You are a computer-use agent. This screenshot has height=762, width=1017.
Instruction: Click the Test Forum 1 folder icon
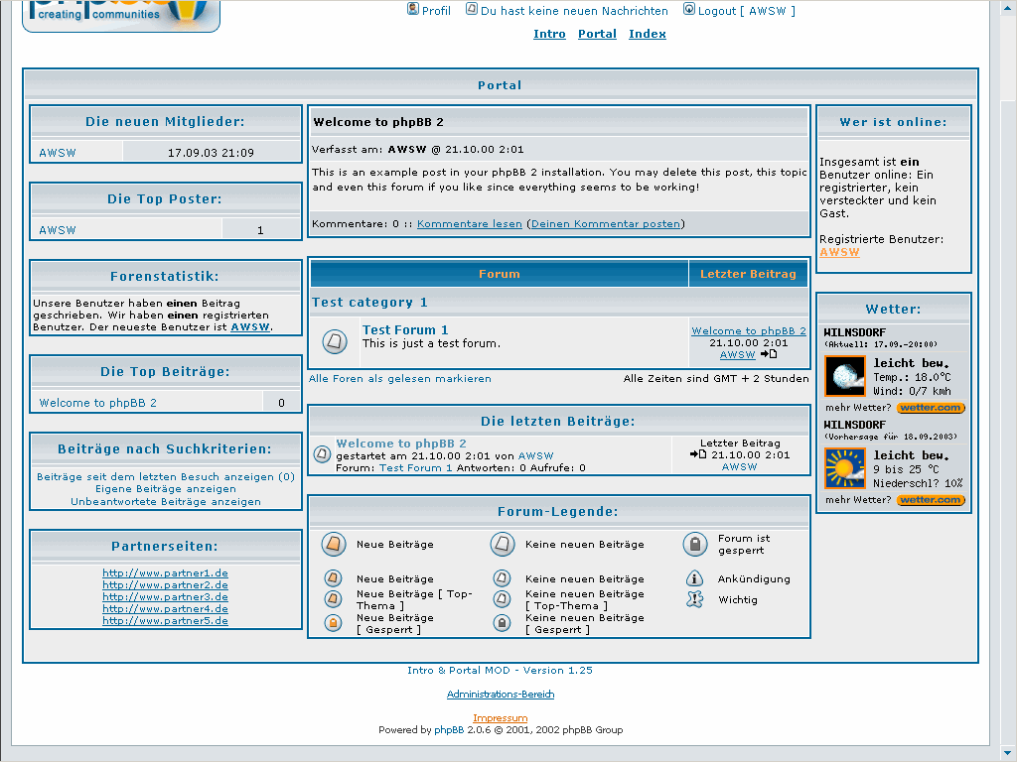[x=335, y=342]
